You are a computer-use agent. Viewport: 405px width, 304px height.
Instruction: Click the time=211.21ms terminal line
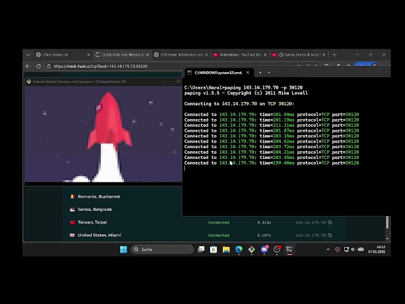tap(271, 125)
